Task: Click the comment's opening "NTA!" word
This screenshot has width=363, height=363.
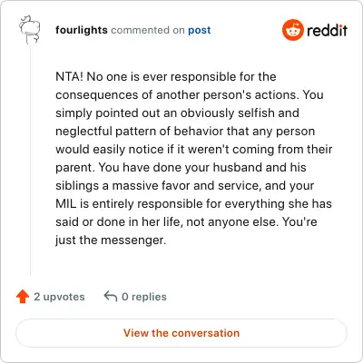Action: [x=69, y=76]
